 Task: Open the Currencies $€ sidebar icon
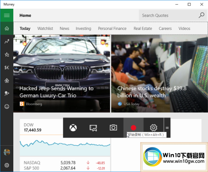pos(7,67)
